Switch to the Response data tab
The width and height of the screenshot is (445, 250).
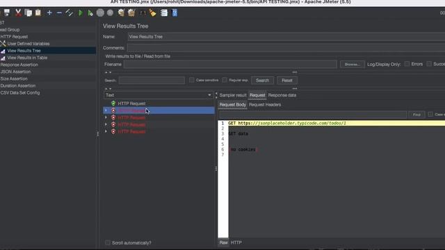(282, 95)
